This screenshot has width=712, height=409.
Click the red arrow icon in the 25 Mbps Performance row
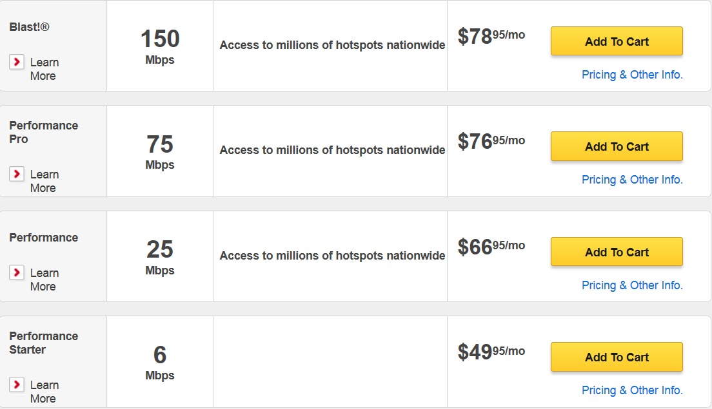click(x=17, y=272)
